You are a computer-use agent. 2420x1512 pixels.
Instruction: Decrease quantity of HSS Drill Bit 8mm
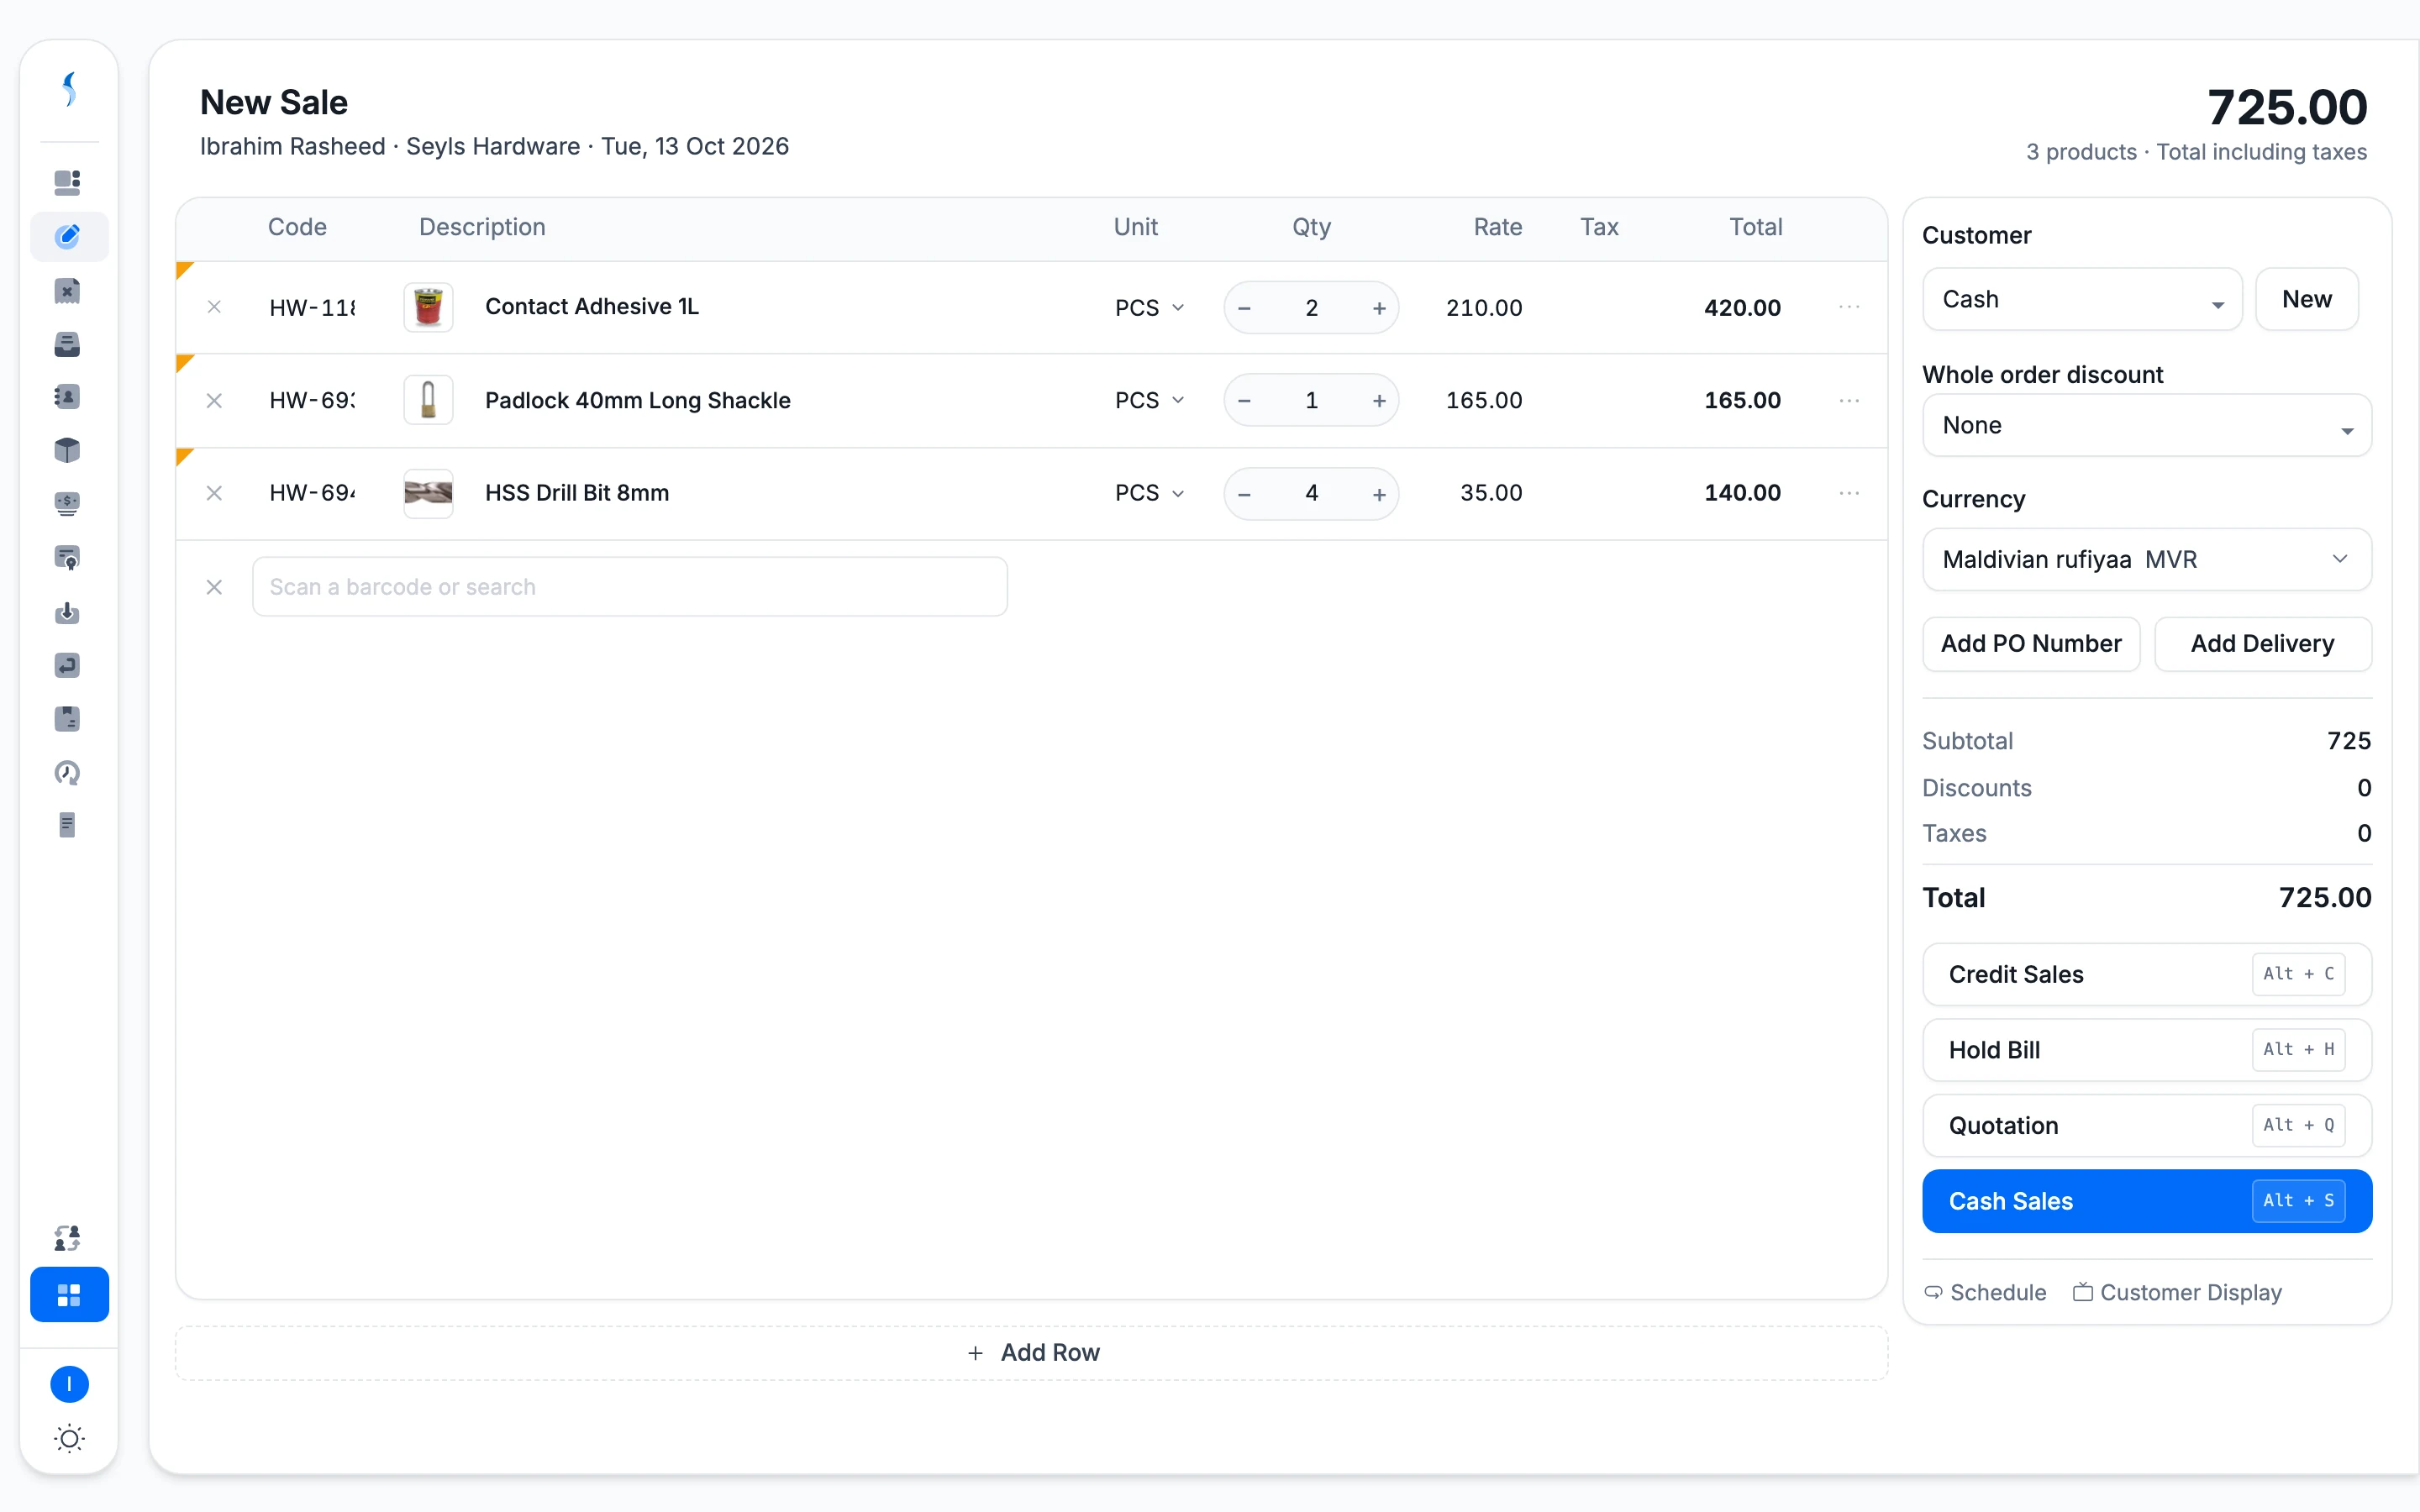pos(1244,494)
